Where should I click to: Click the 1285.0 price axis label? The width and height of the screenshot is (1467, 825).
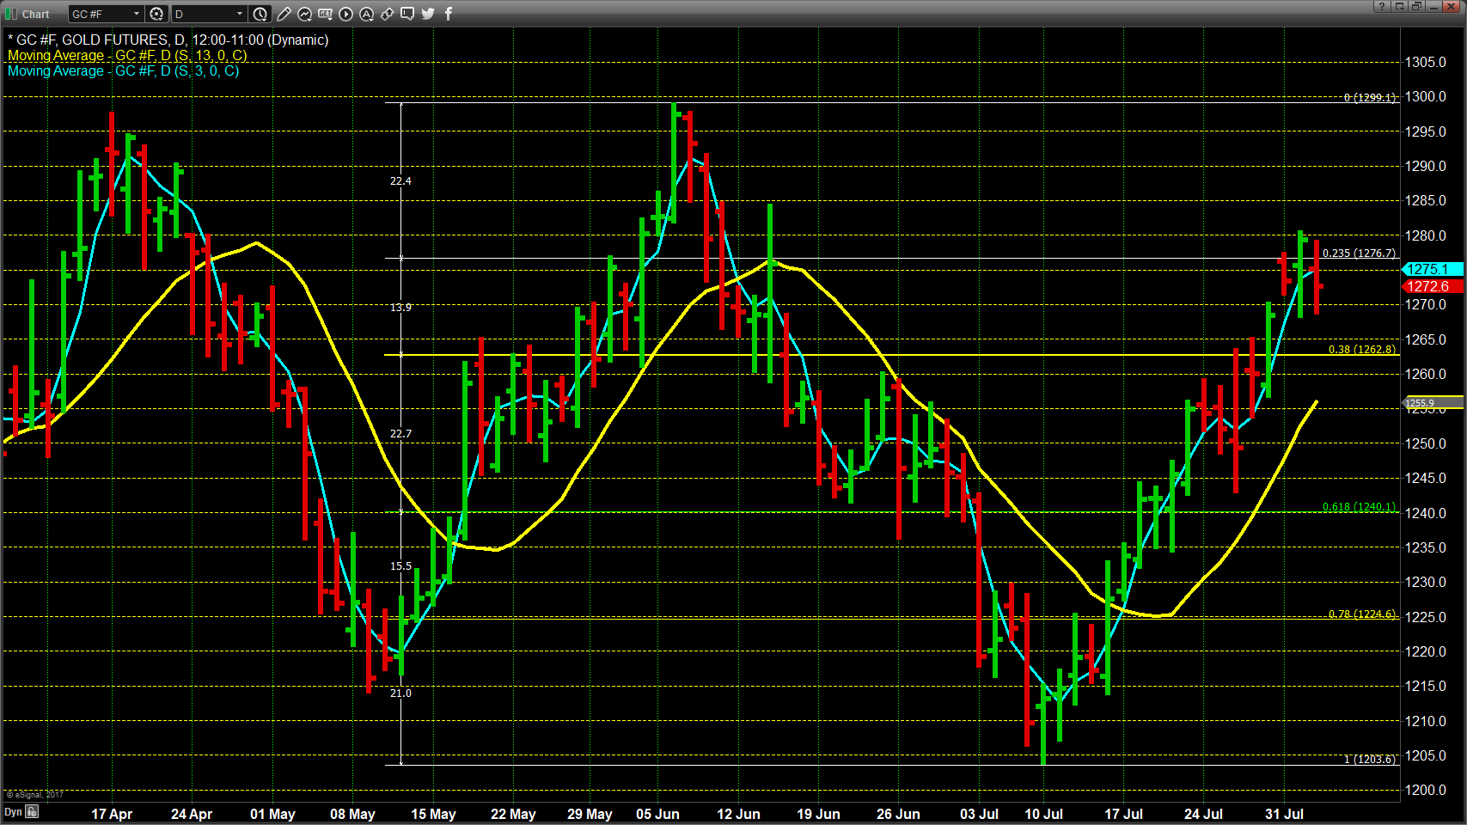pyautogui.click(x=1426, y=200)
